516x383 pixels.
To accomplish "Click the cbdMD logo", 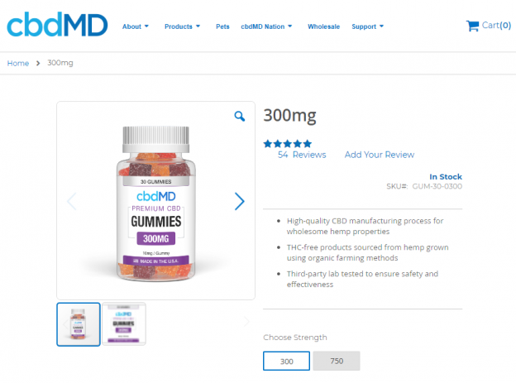I will [x=57, y=24].
